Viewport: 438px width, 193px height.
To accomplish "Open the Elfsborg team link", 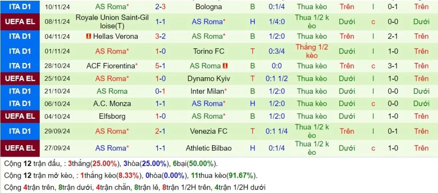I will coord(112,117).
